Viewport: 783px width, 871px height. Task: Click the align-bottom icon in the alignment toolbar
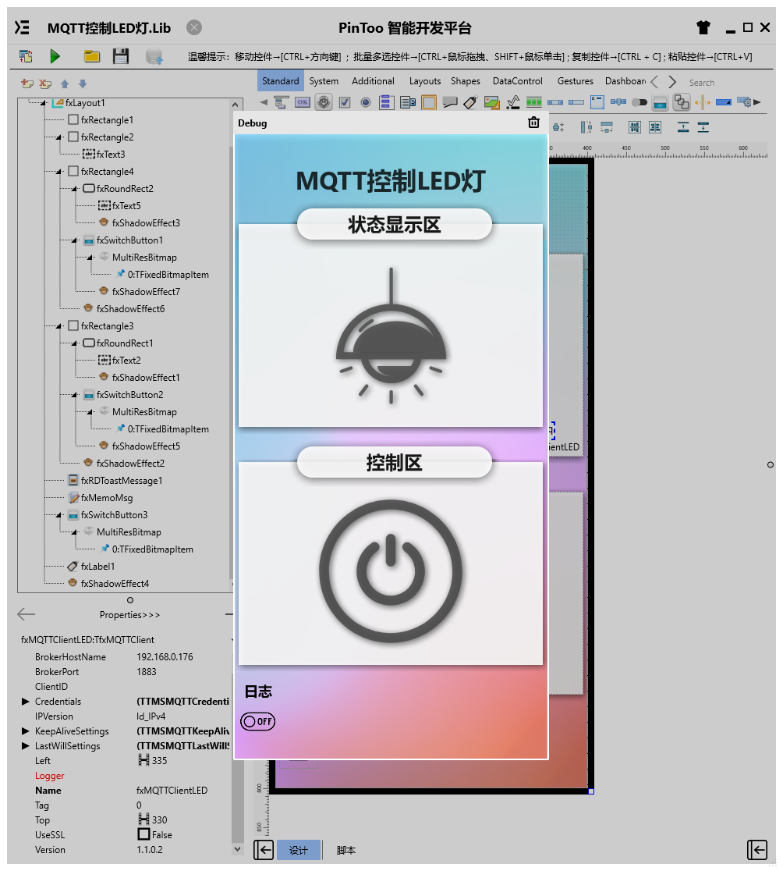point(703,127)
